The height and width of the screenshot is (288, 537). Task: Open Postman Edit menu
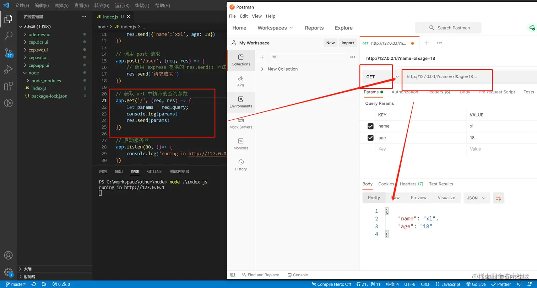tap(244, 16)
